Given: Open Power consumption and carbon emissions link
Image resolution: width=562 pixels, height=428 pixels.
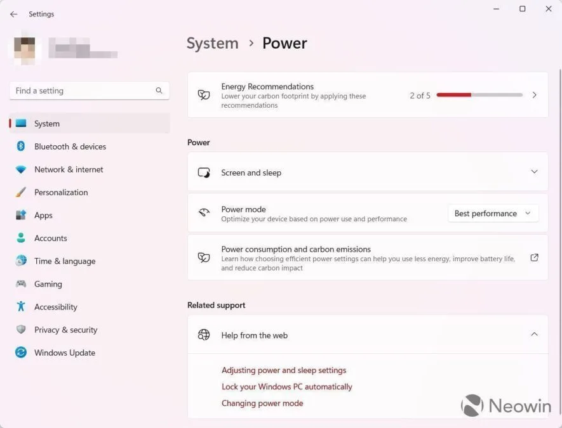Looking at the screenshot, I should pos(296,249).
